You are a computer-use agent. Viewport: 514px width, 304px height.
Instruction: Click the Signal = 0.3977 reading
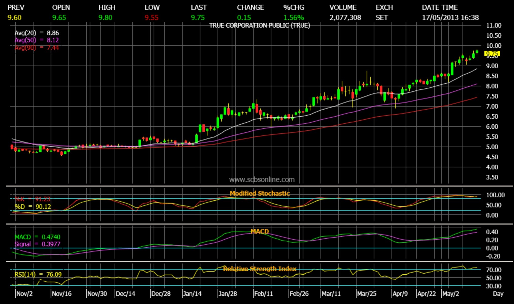tap(38, 244)
